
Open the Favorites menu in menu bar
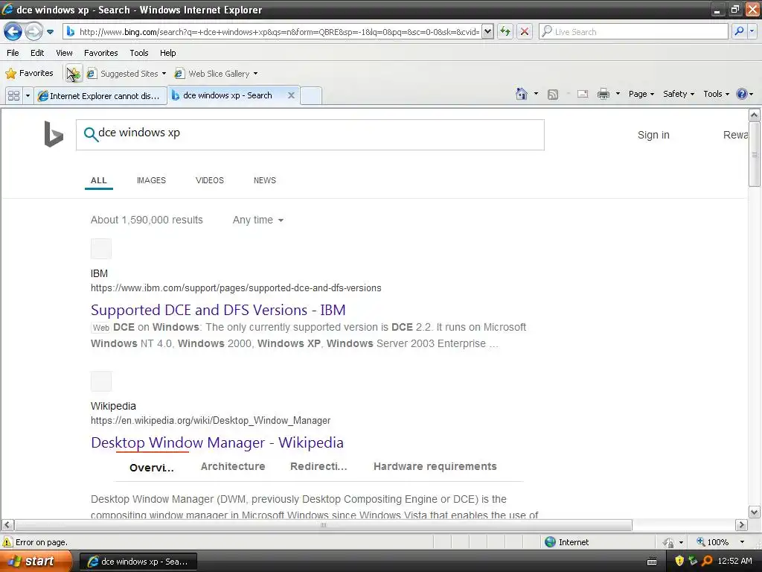pos(100,53)
